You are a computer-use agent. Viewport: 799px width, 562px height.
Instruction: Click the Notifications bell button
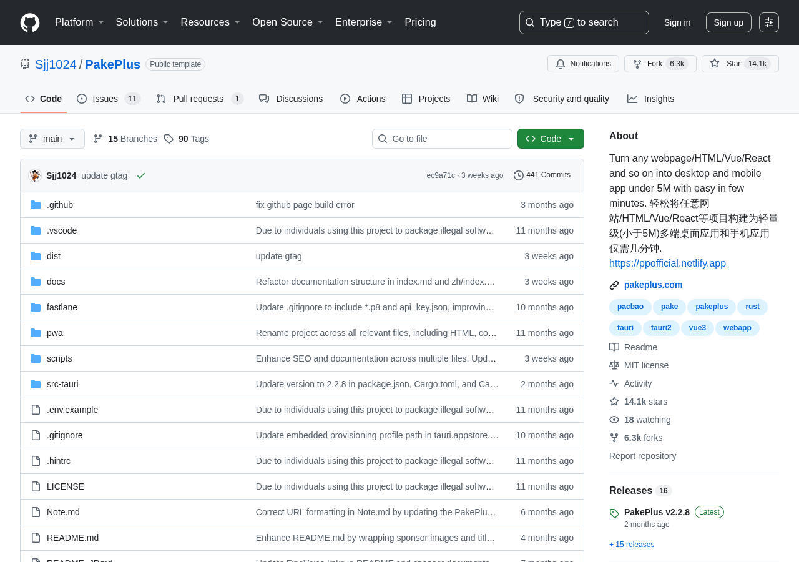pyautogui.click(x=583, y=64)
